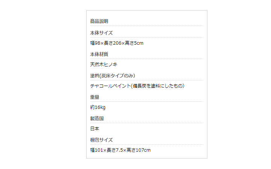Select the 本体材質 label

tap(99, 54)
